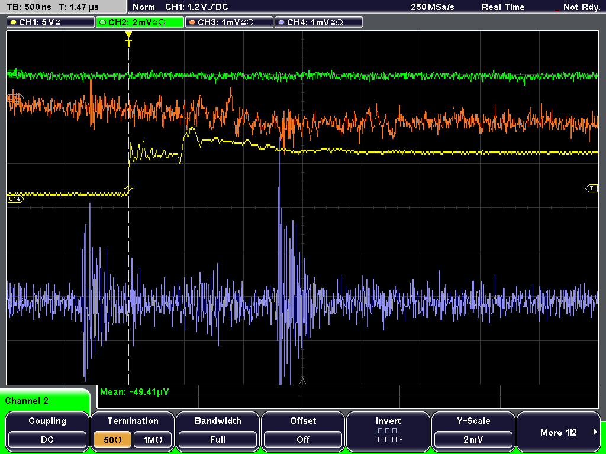Toggle the Invert waveform button

(388, 431)
